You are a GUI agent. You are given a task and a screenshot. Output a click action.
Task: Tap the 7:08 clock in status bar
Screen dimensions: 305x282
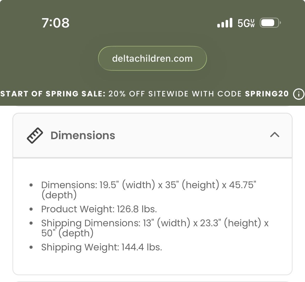click(x=56, y=23)
